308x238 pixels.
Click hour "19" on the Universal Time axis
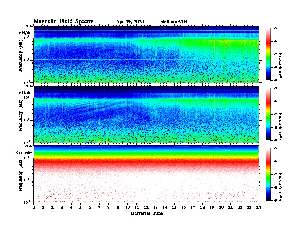212,207
